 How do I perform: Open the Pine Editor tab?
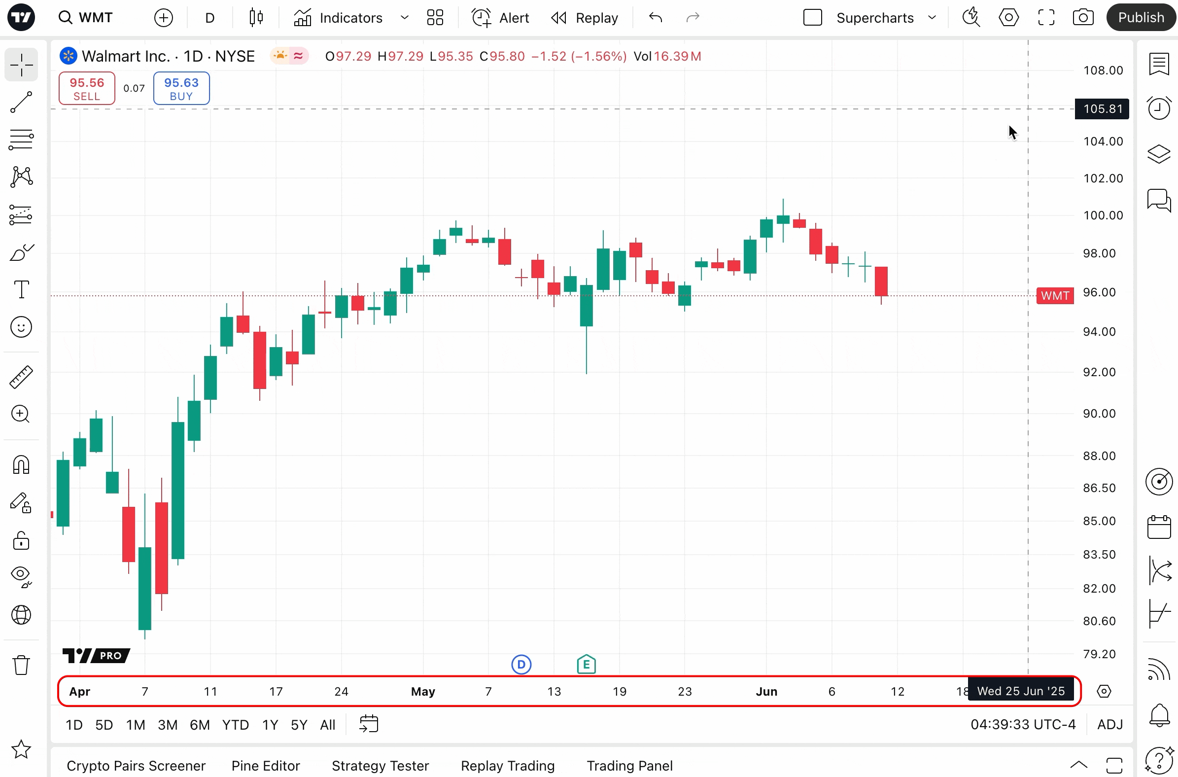pos(266,766)
